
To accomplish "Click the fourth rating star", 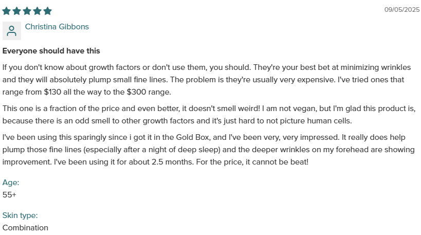I will (38, 11).
